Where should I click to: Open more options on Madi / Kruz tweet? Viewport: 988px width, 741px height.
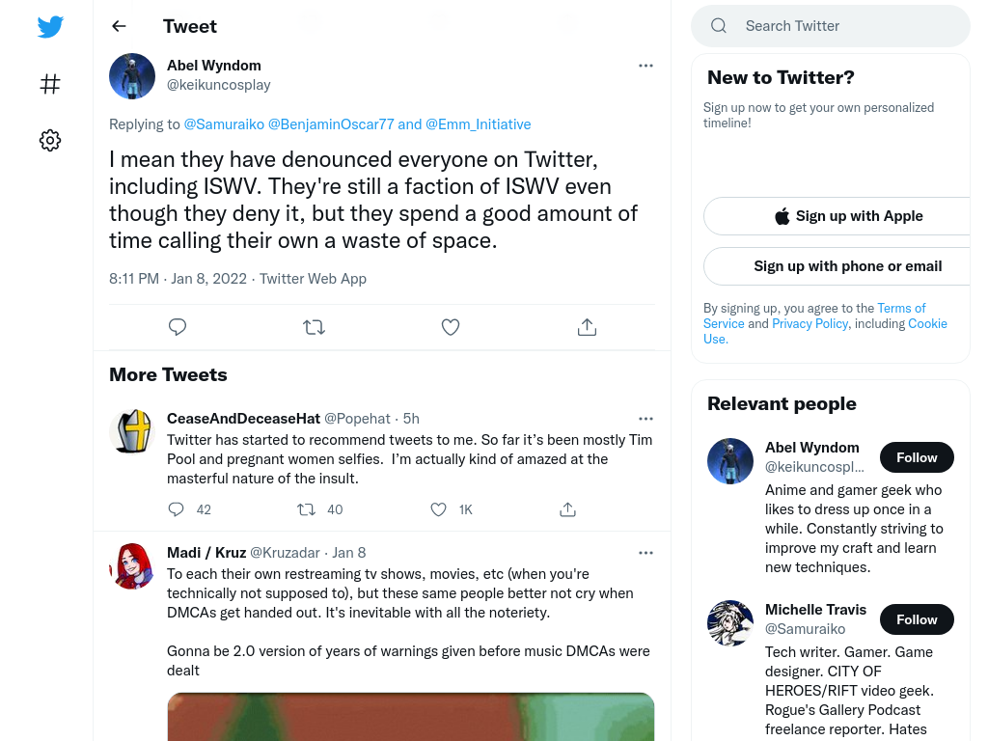tap(645, 553)
